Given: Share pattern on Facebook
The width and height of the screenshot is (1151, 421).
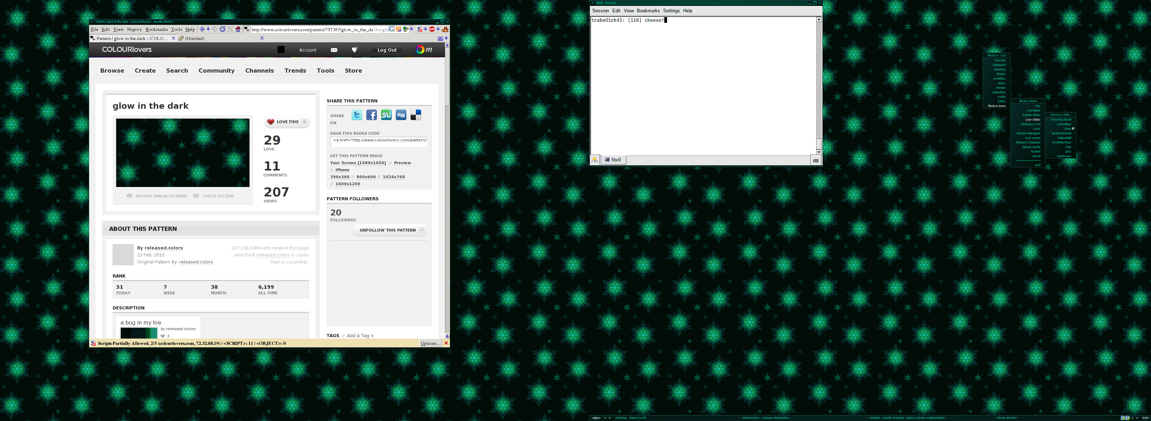Looking at the screenshot, I should (x=371, y=115).
